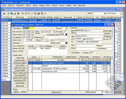Open Datum vzniku date dropdown

[x=32, y=35]
